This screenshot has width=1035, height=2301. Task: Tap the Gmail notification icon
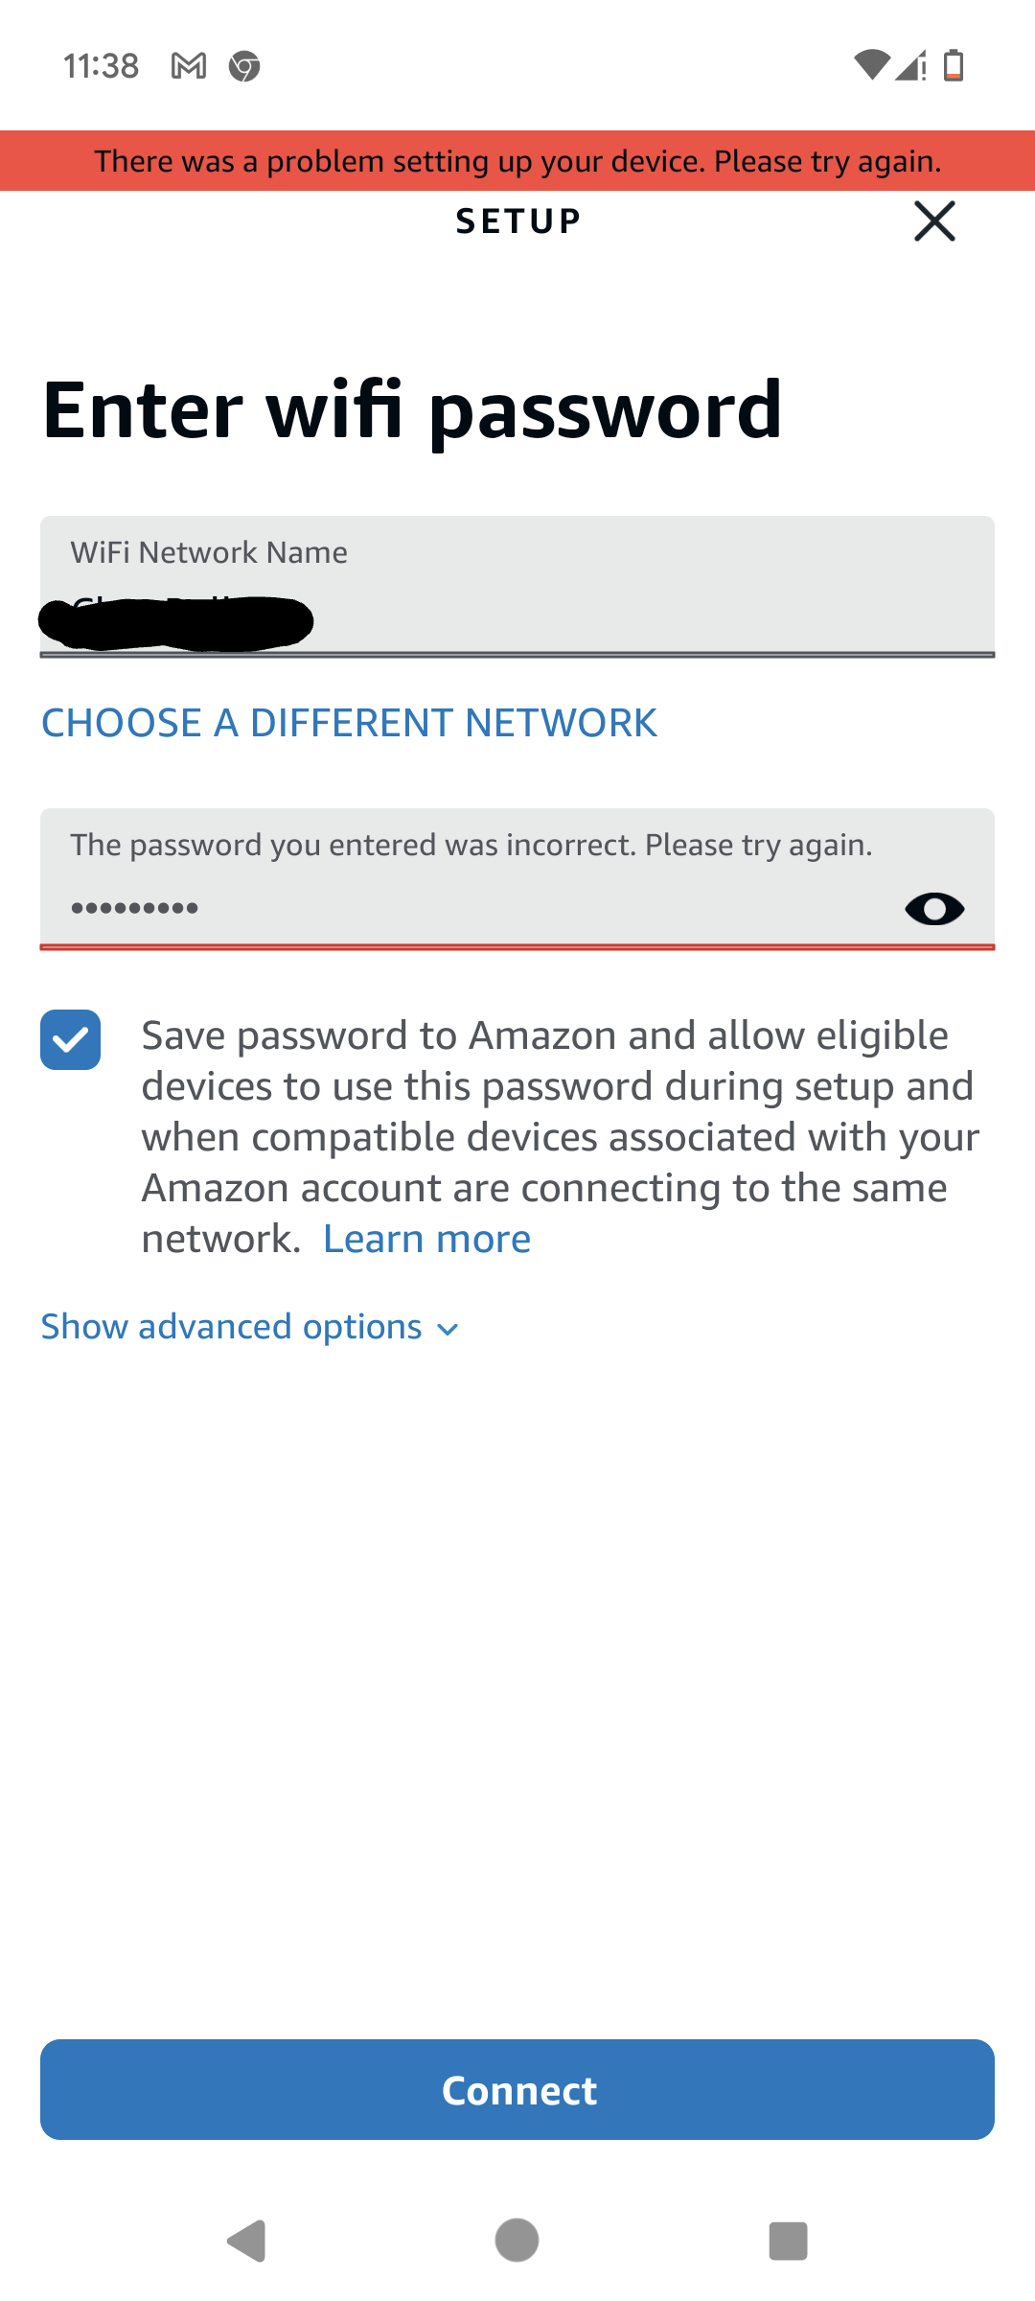point(189,66)
